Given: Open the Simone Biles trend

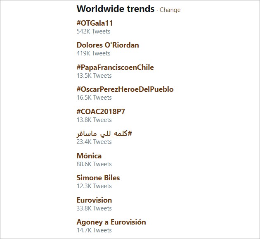Looking at the screenshot, I should click(x=98, y=178).
